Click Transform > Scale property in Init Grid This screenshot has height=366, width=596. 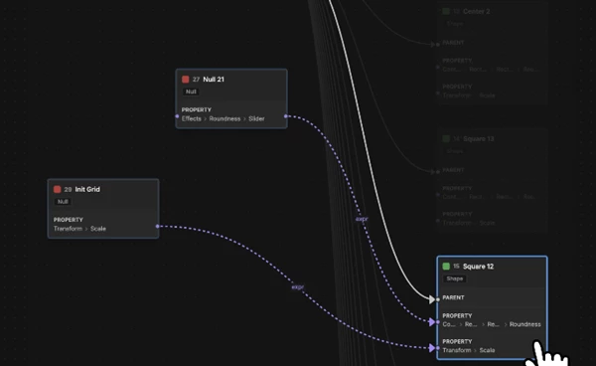[x=79, y=229]
